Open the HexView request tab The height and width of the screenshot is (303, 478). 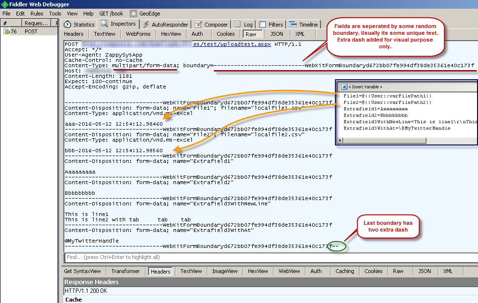click(x=171, y=34)
